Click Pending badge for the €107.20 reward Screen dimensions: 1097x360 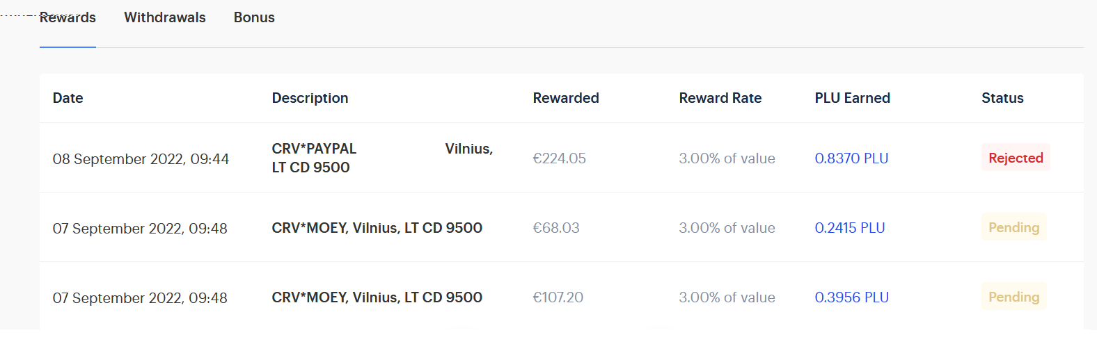[x=1013, y=297]
